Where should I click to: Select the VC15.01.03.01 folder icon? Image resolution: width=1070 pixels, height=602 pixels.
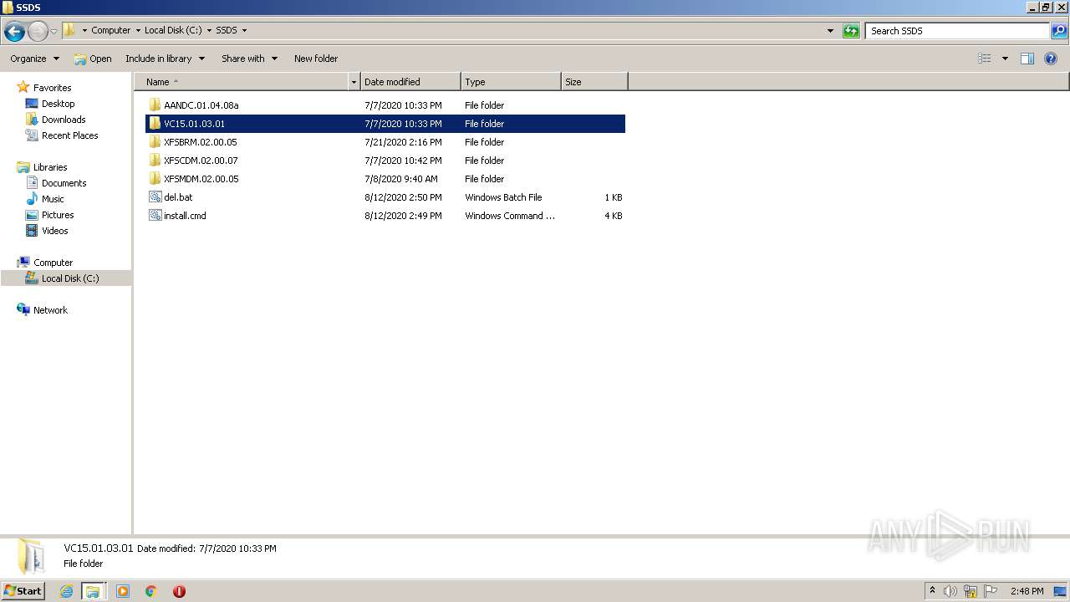click(155, 124)
